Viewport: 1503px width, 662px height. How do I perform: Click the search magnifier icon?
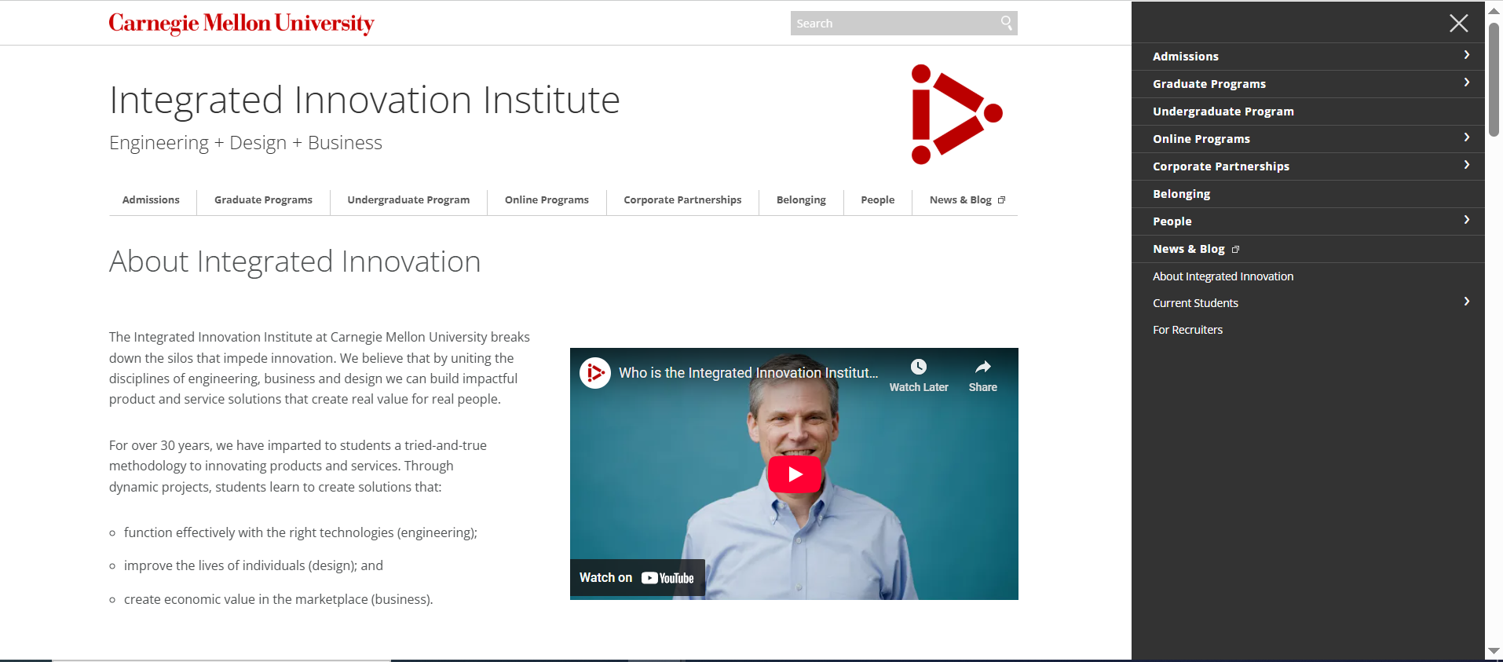pos(1006,23)
